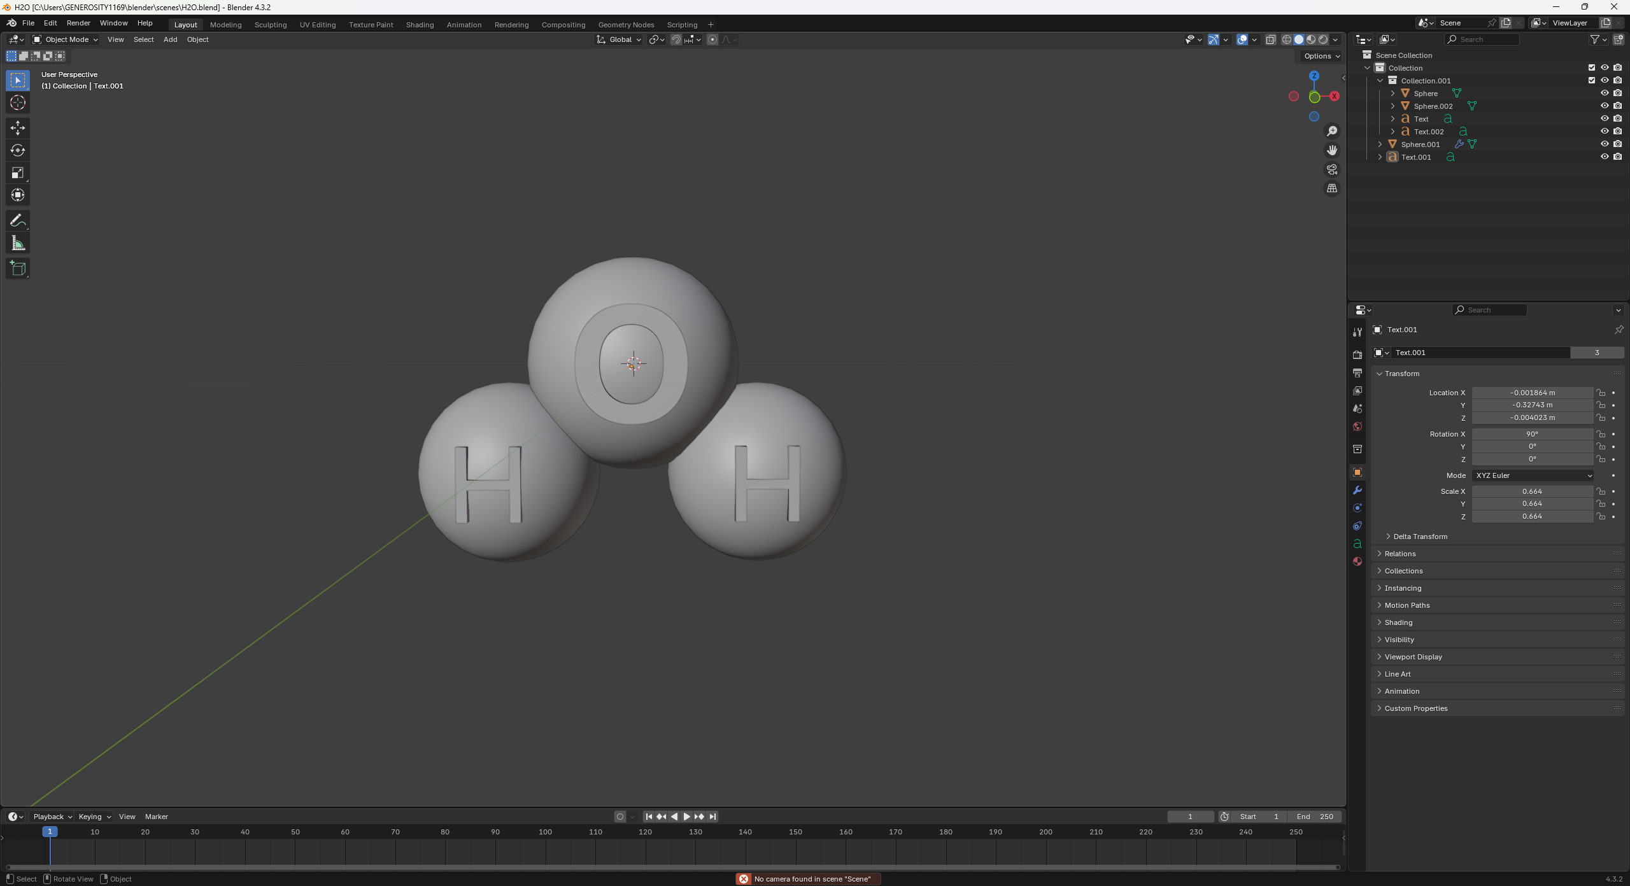Switch to the Shading workspace tab
Image resolution: width=1630 pixels, height=886 pixels.
point(420,25)
